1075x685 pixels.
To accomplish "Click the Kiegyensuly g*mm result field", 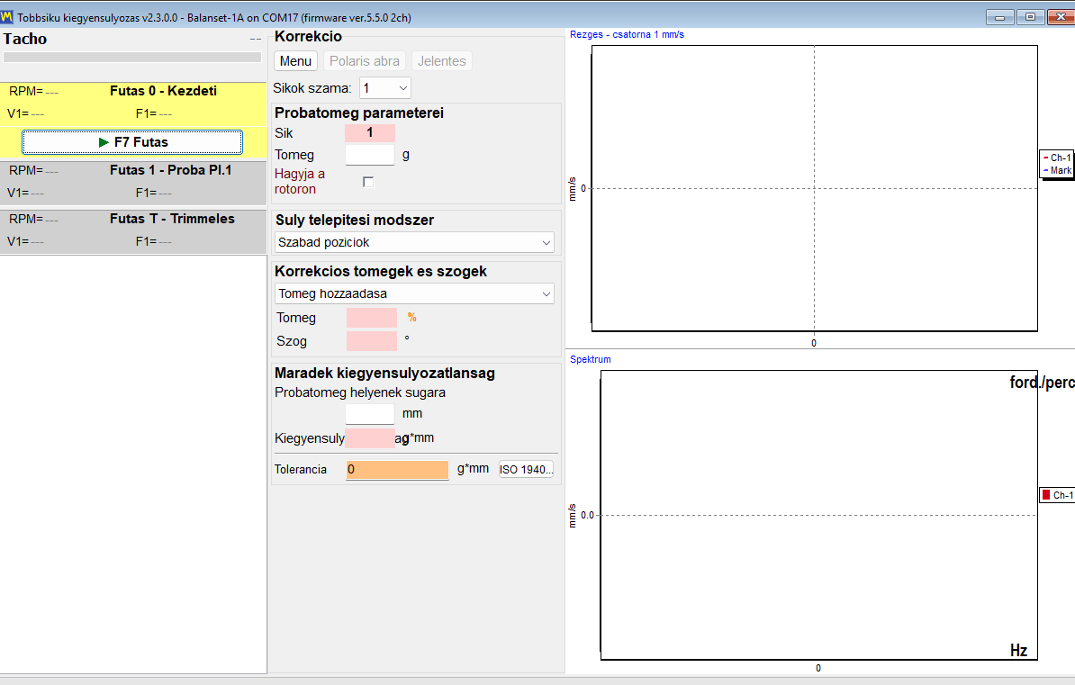I will click(x=369, y=438).
